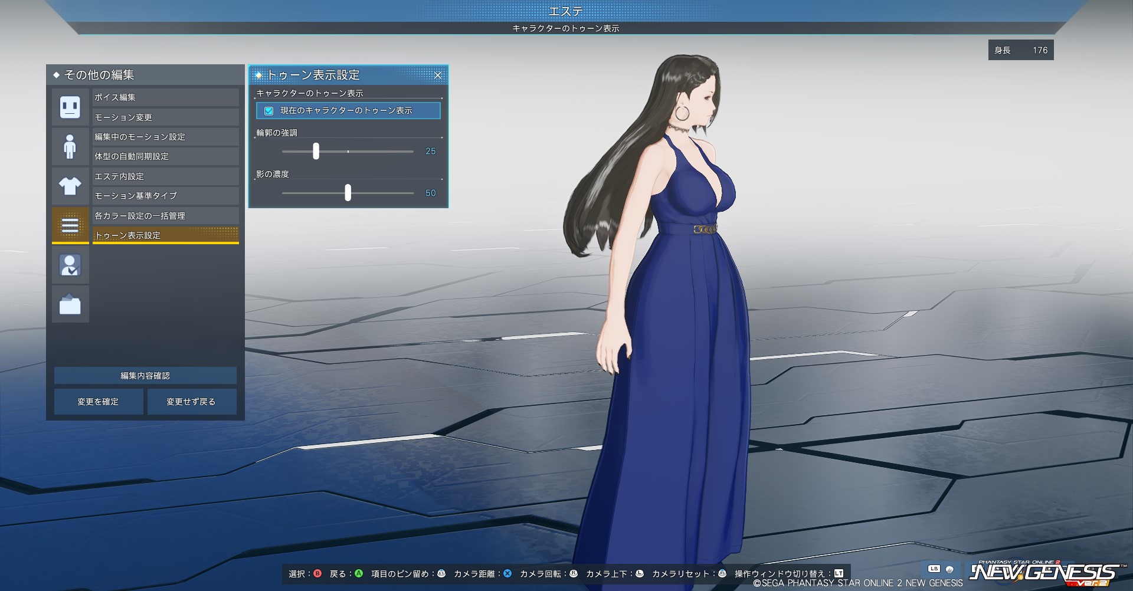
Task: Select トゥーン表示設定 highlighted entry
Action: pyautogui.click(x=166, y=235)
